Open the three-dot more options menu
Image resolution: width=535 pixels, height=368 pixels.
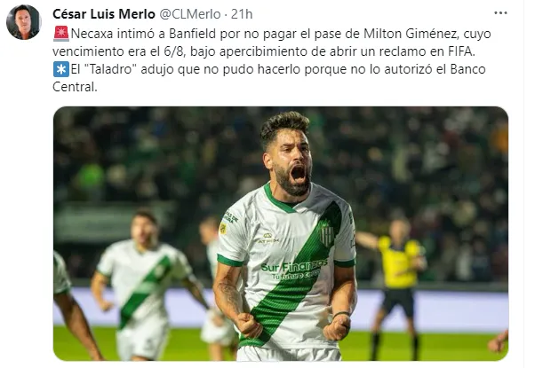(500, 13)
